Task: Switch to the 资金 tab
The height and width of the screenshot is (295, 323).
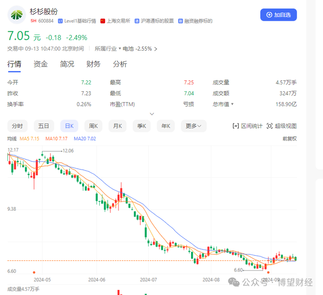Action: (x=41, y=64)
